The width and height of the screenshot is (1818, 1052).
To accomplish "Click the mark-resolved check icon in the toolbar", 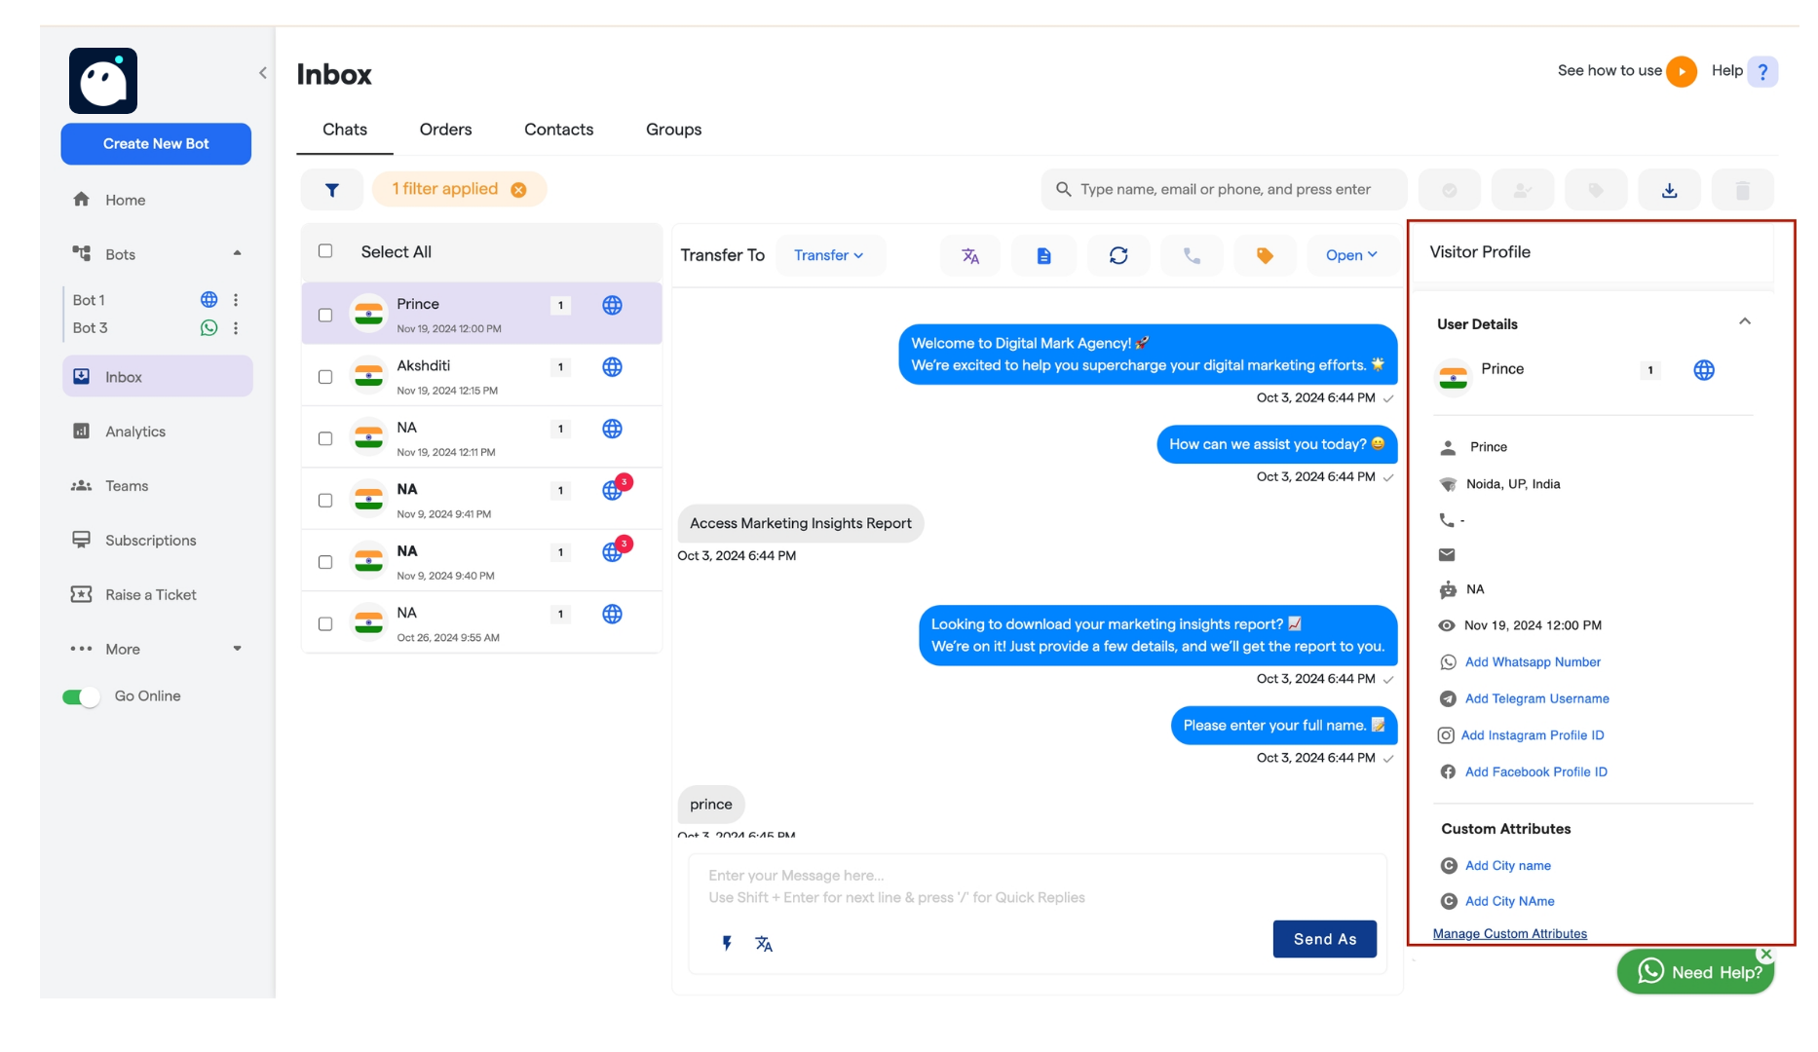I will pyautogui.click(x=1450, y=190).
